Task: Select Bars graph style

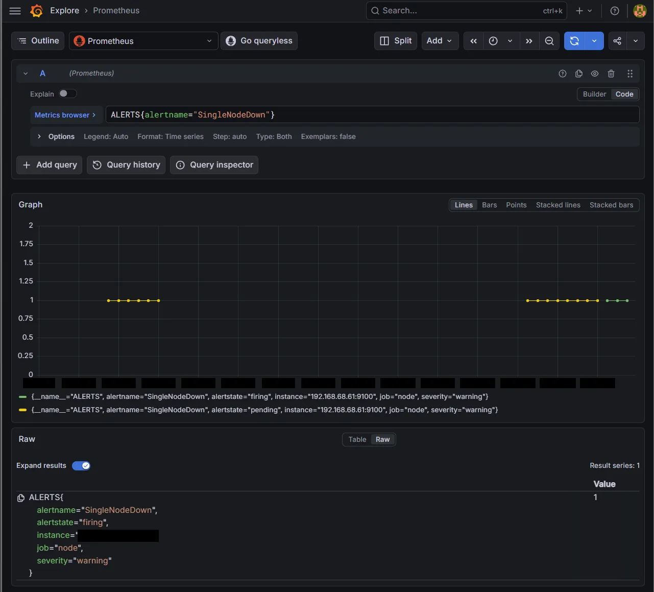Action: pyautogui.click(x=489, y=205)
